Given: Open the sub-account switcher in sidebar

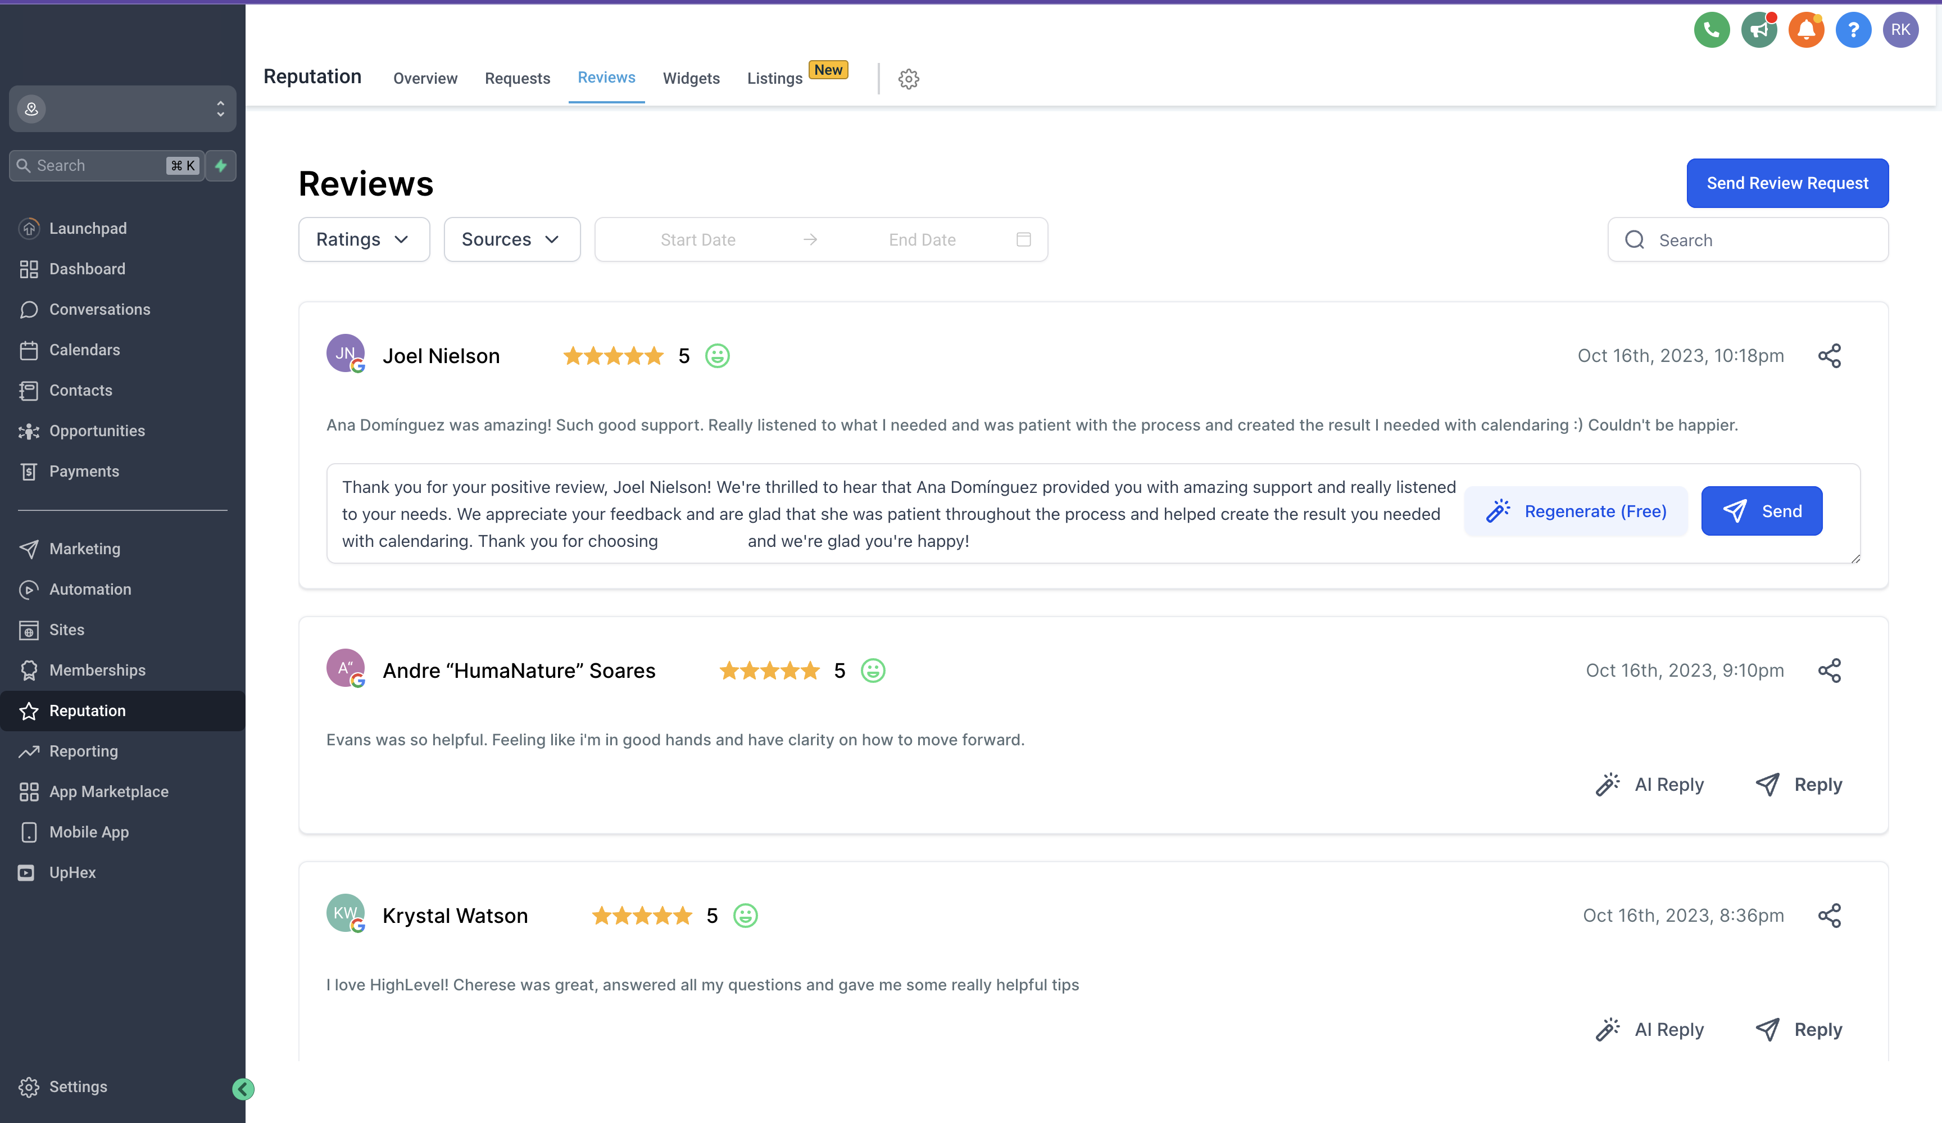Looking at the screenshot, I should pyautogui.click(x=122, y=108).
